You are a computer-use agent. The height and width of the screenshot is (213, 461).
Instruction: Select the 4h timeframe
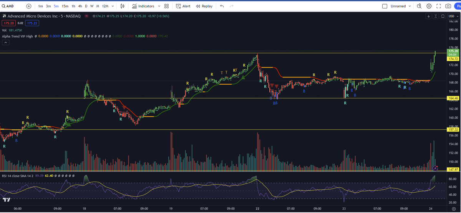[80, 6]
